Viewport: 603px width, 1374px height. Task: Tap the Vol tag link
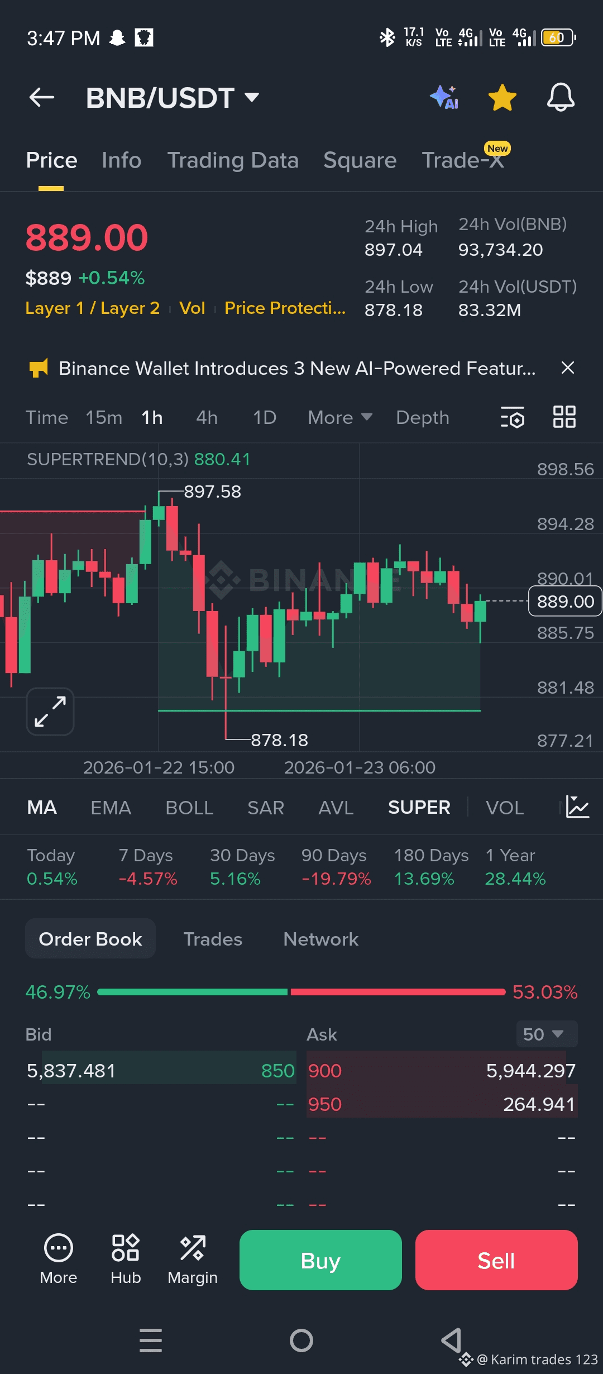192,308
